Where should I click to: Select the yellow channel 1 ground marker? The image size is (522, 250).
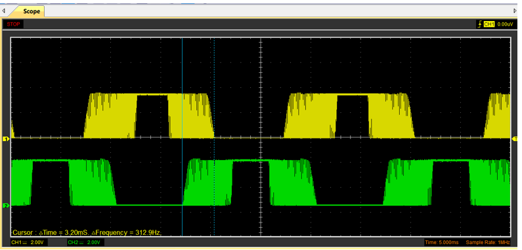click(6, 138)
